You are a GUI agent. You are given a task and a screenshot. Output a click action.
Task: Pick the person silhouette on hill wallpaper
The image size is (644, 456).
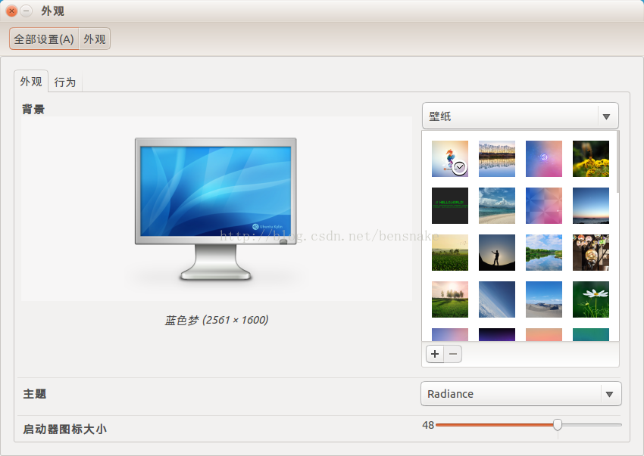[496, 252]
